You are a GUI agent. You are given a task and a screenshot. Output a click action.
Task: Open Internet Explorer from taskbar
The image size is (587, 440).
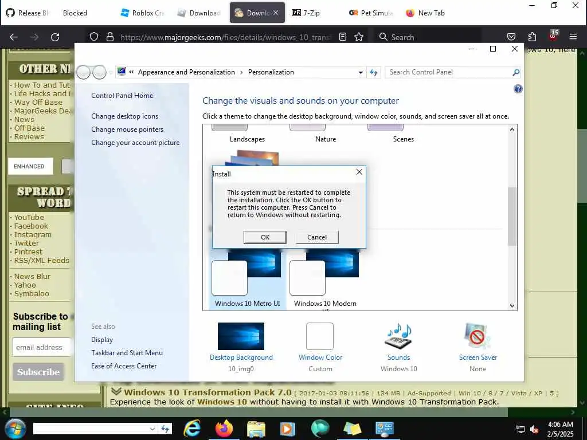pos(192,429)
